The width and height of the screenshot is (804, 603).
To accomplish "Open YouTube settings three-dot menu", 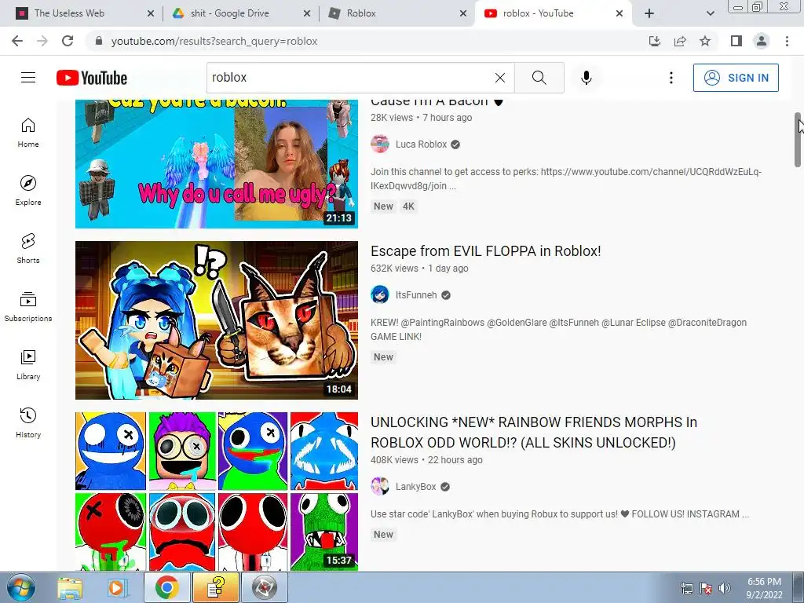I will click(671, 78).
